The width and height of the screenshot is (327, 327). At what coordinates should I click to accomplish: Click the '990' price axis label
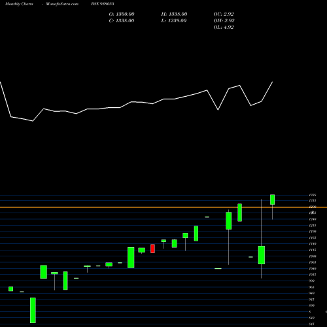(311, 281)
